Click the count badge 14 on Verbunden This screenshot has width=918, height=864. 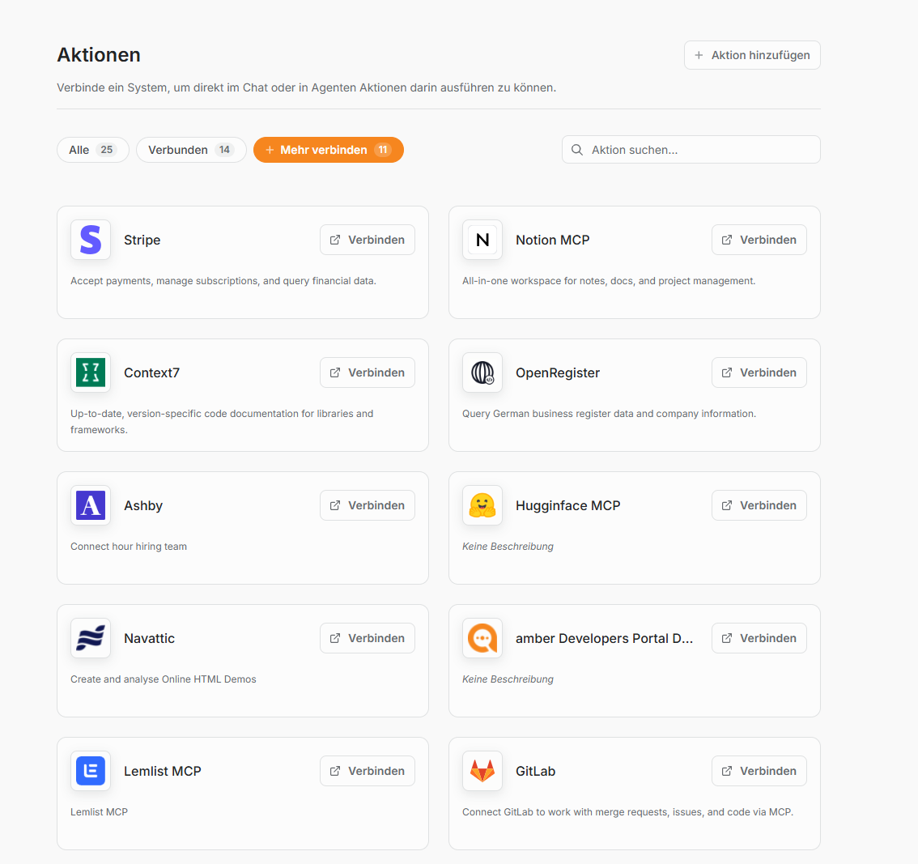224,150
